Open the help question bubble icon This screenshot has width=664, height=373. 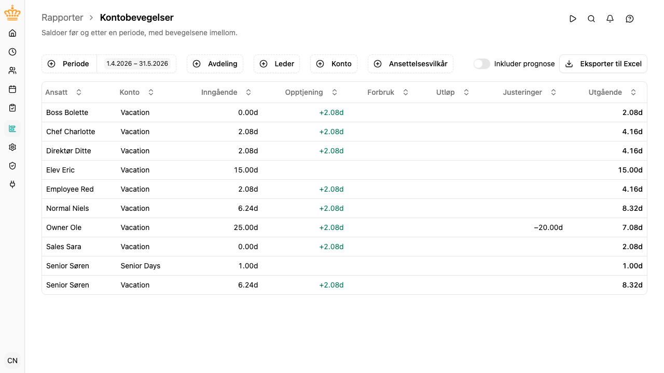point(630,19)
